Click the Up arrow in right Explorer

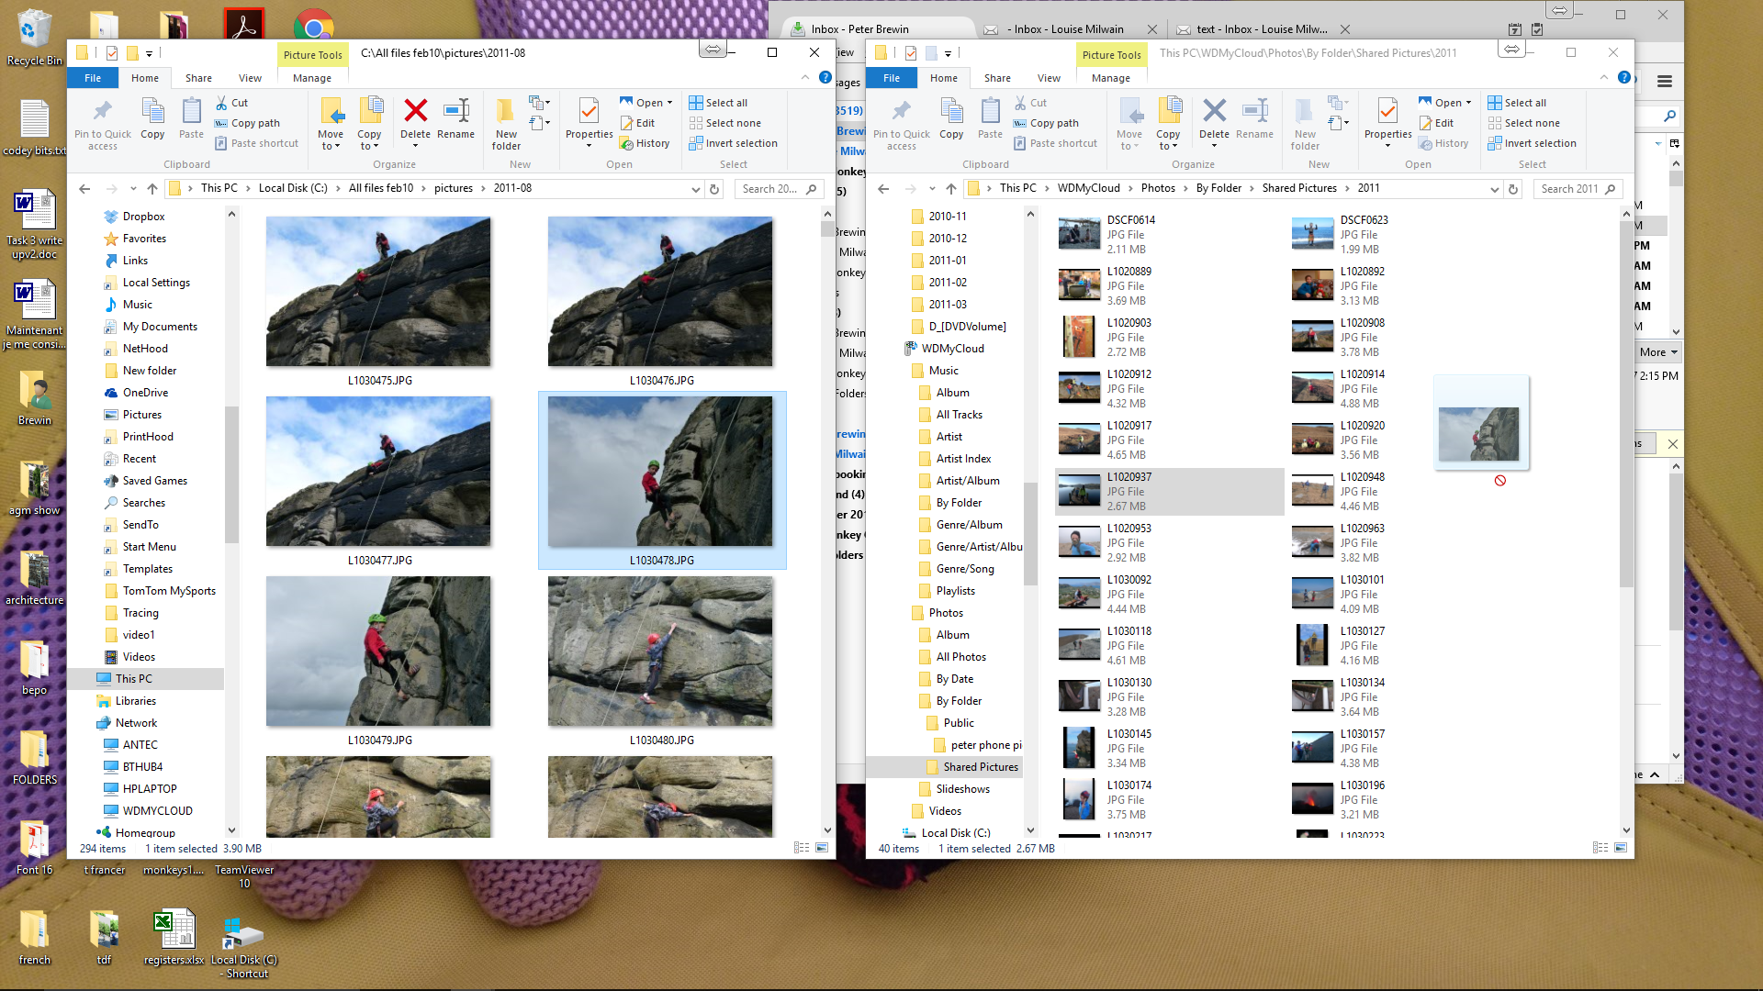point(951,189)
